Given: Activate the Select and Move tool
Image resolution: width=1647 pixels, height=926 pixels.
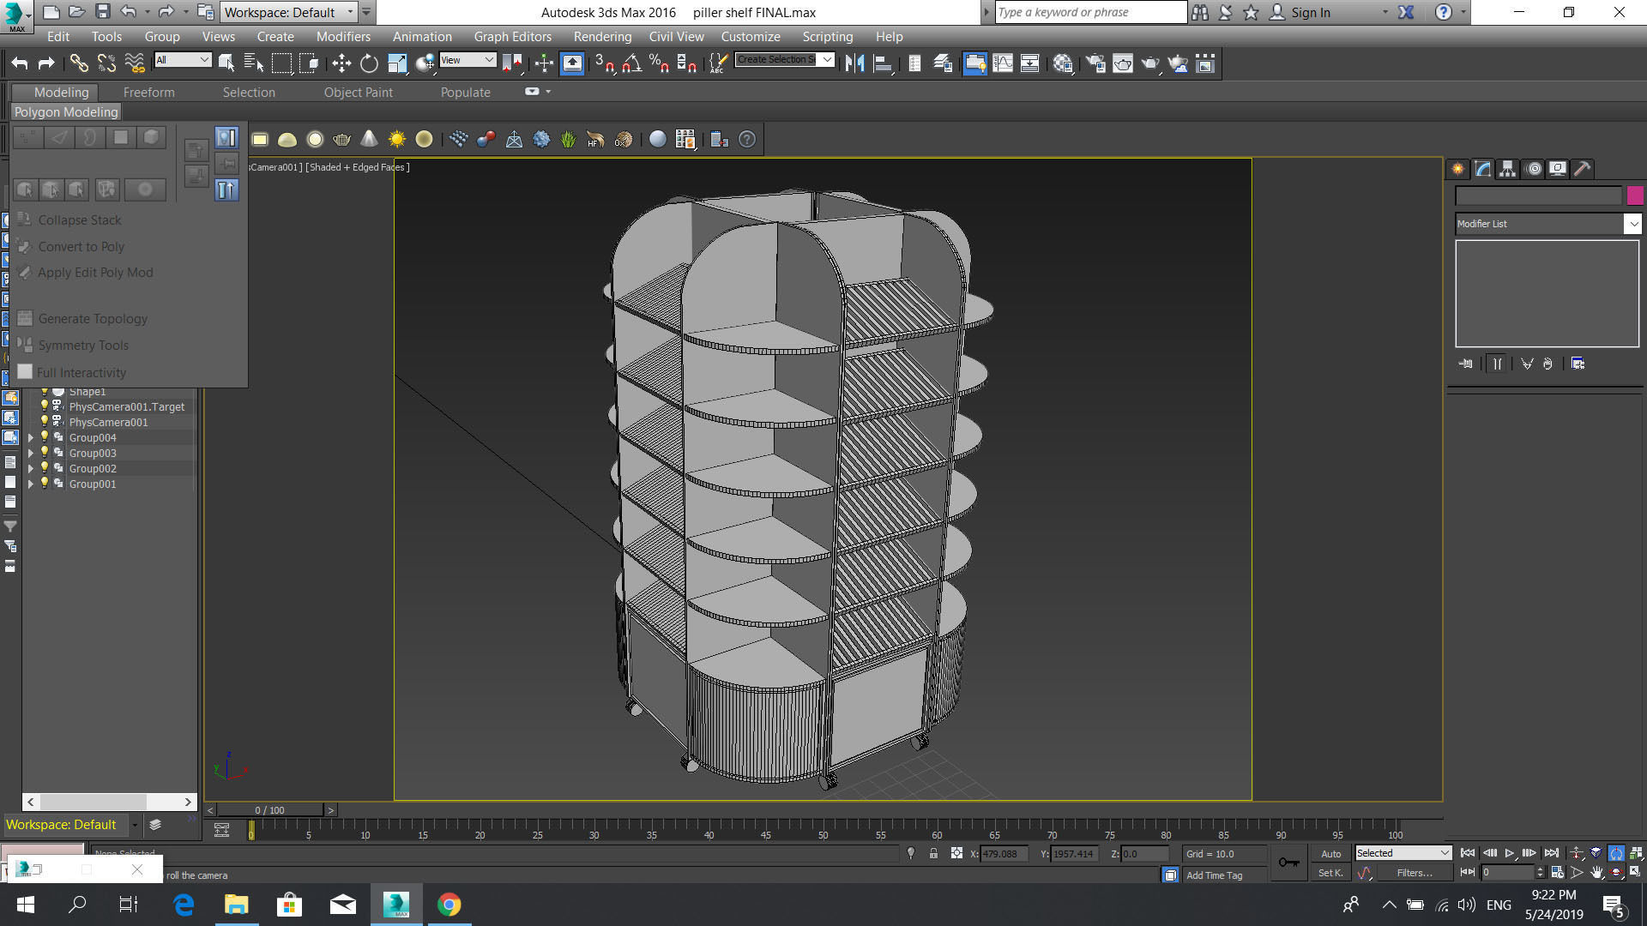Looking at the screenshot, I should click(x=341, y=63).
